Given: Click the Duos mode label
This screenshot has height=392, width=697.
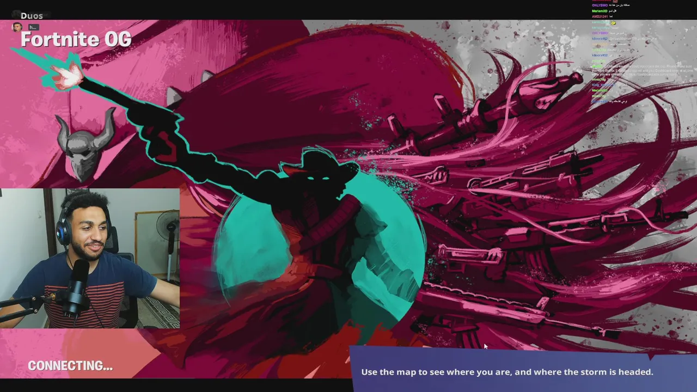Looking at the screenshot, I should coord(32,16).
